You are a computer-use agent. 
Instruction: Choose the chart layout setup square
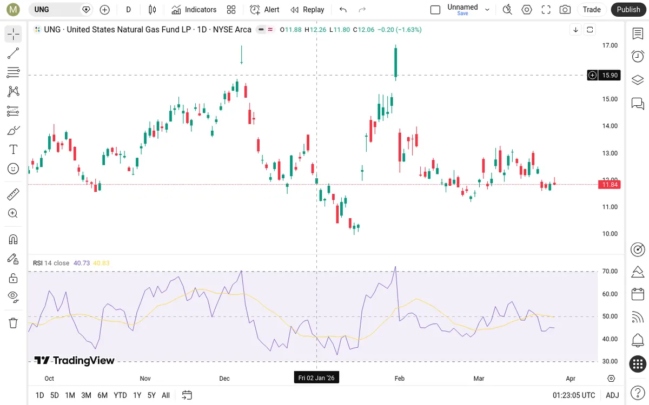click(435, 10)
